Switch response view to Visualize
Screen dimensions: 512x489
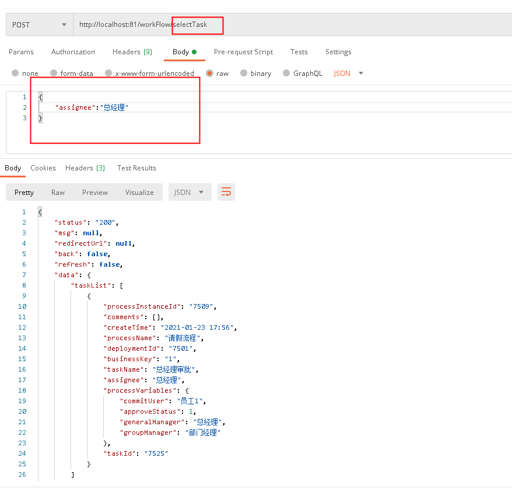(x=139, y=193)
